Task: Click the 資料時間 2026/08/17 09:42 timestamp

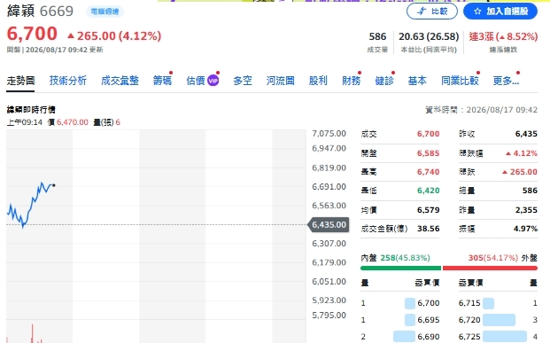Action: (481, 110)
